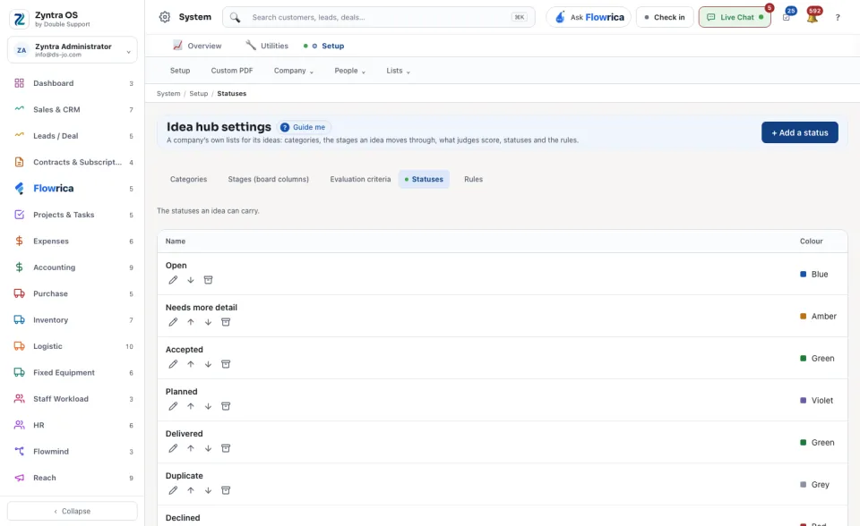860x526 pixels.
Task: Open notifications bell icon
Action: click(x=813, y=17)
